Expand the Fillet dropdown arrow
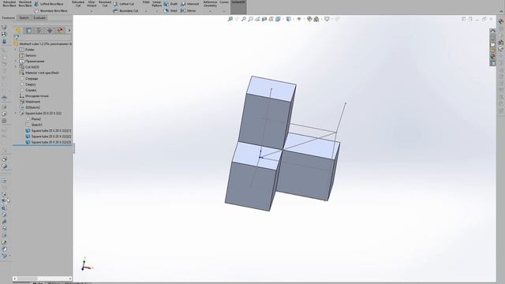505x284 pixels. click(146, 11)
